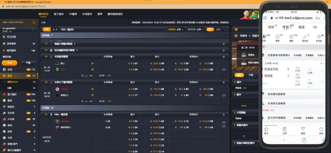Screen dimensions: 331x153
Task: Collapse the 火箭女子籃球聯盟 league chevron
Action: [46, 82]
